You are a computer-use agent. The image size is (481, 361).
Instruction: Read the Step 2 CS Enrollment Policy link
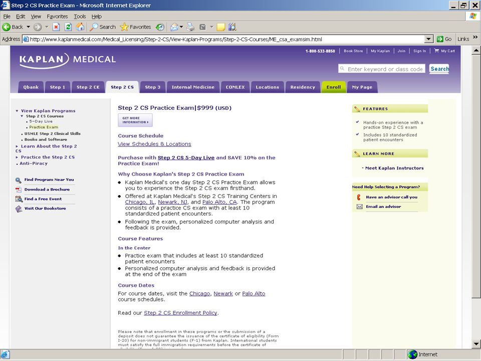coord(180,313)
